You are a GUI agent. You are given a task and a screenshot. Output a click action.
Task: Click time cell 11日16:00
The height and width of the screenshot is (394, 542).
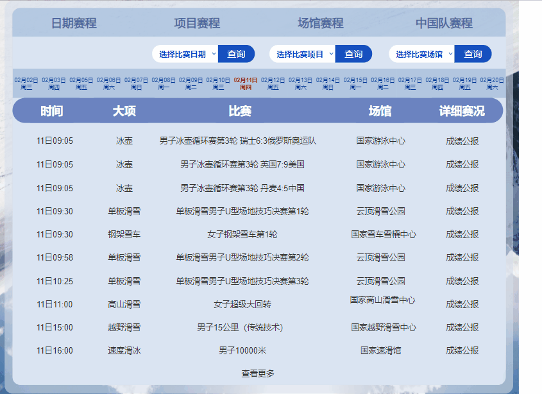click(x=55, y=351)
